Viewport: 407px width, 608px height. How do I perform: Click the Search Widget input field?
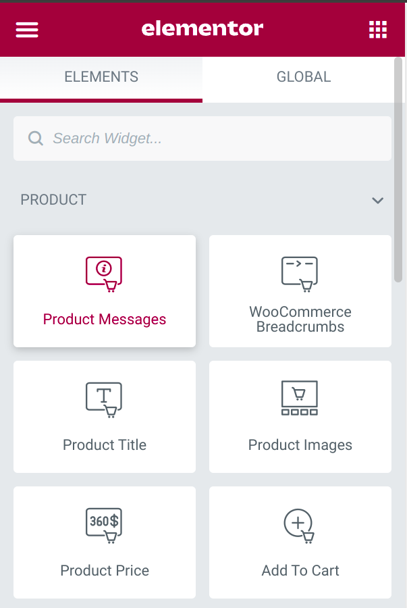click(202, 138)
